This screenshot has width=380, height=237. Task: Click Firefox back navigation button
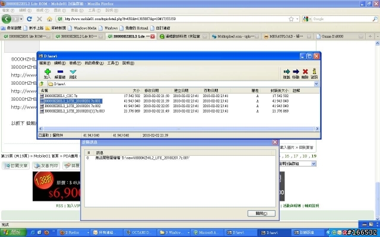tap(7, 19)
